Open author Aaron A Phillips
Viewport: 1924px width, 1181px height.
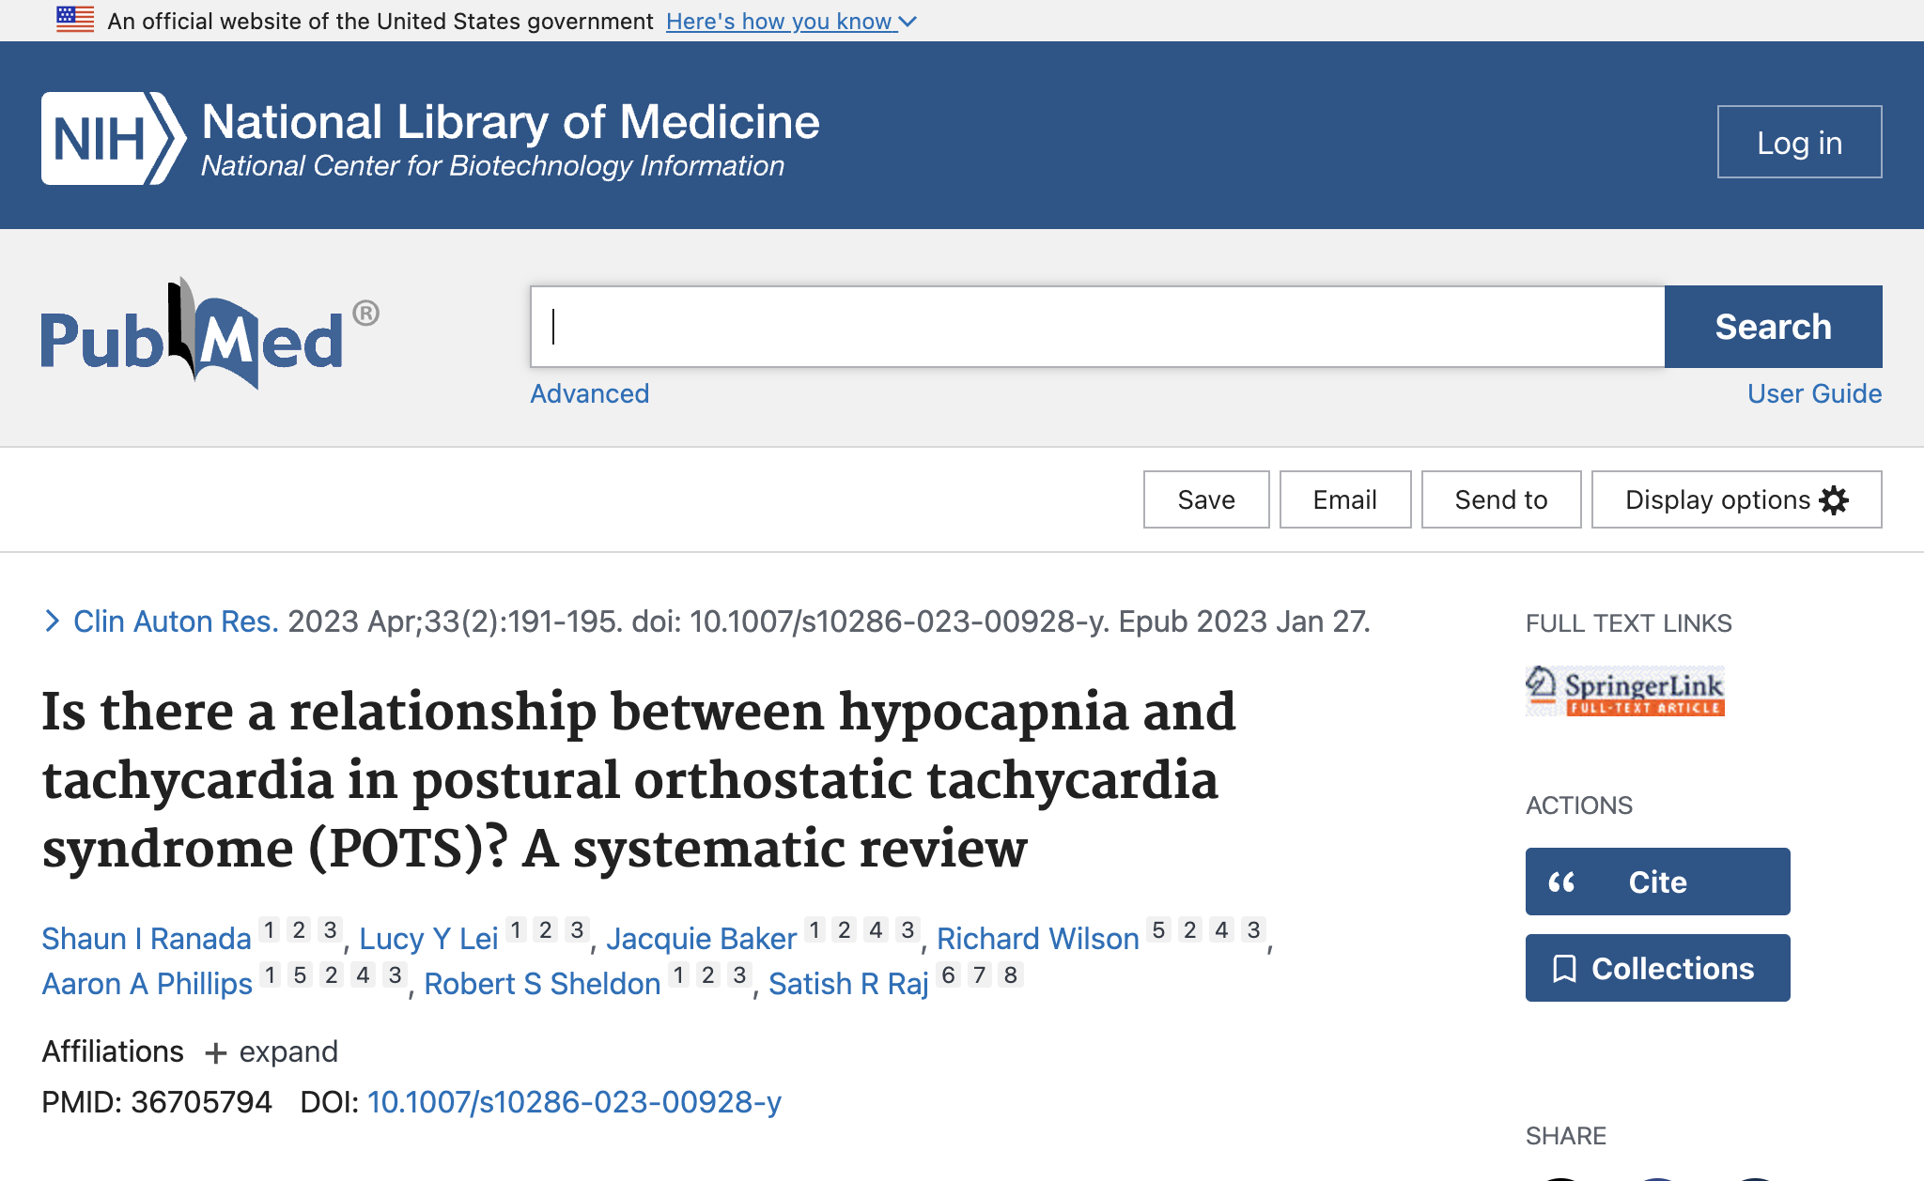(147, 984)
